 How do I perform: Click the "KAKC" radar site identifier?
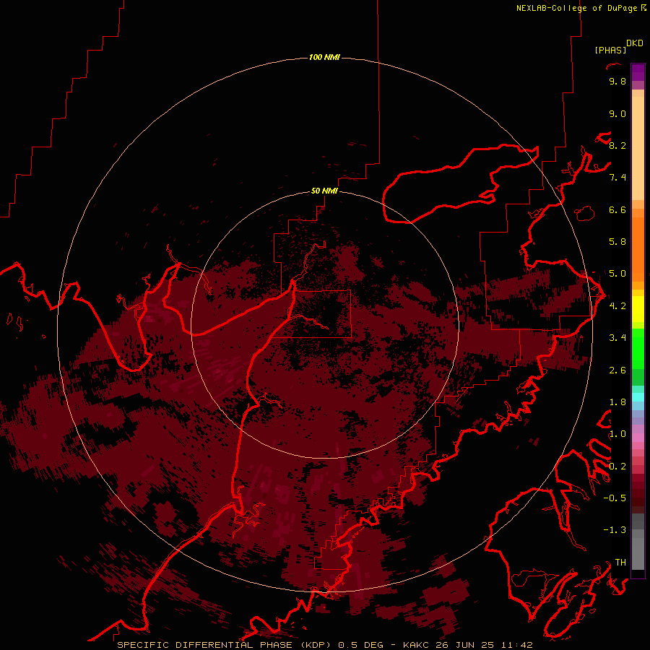point(417,645)
